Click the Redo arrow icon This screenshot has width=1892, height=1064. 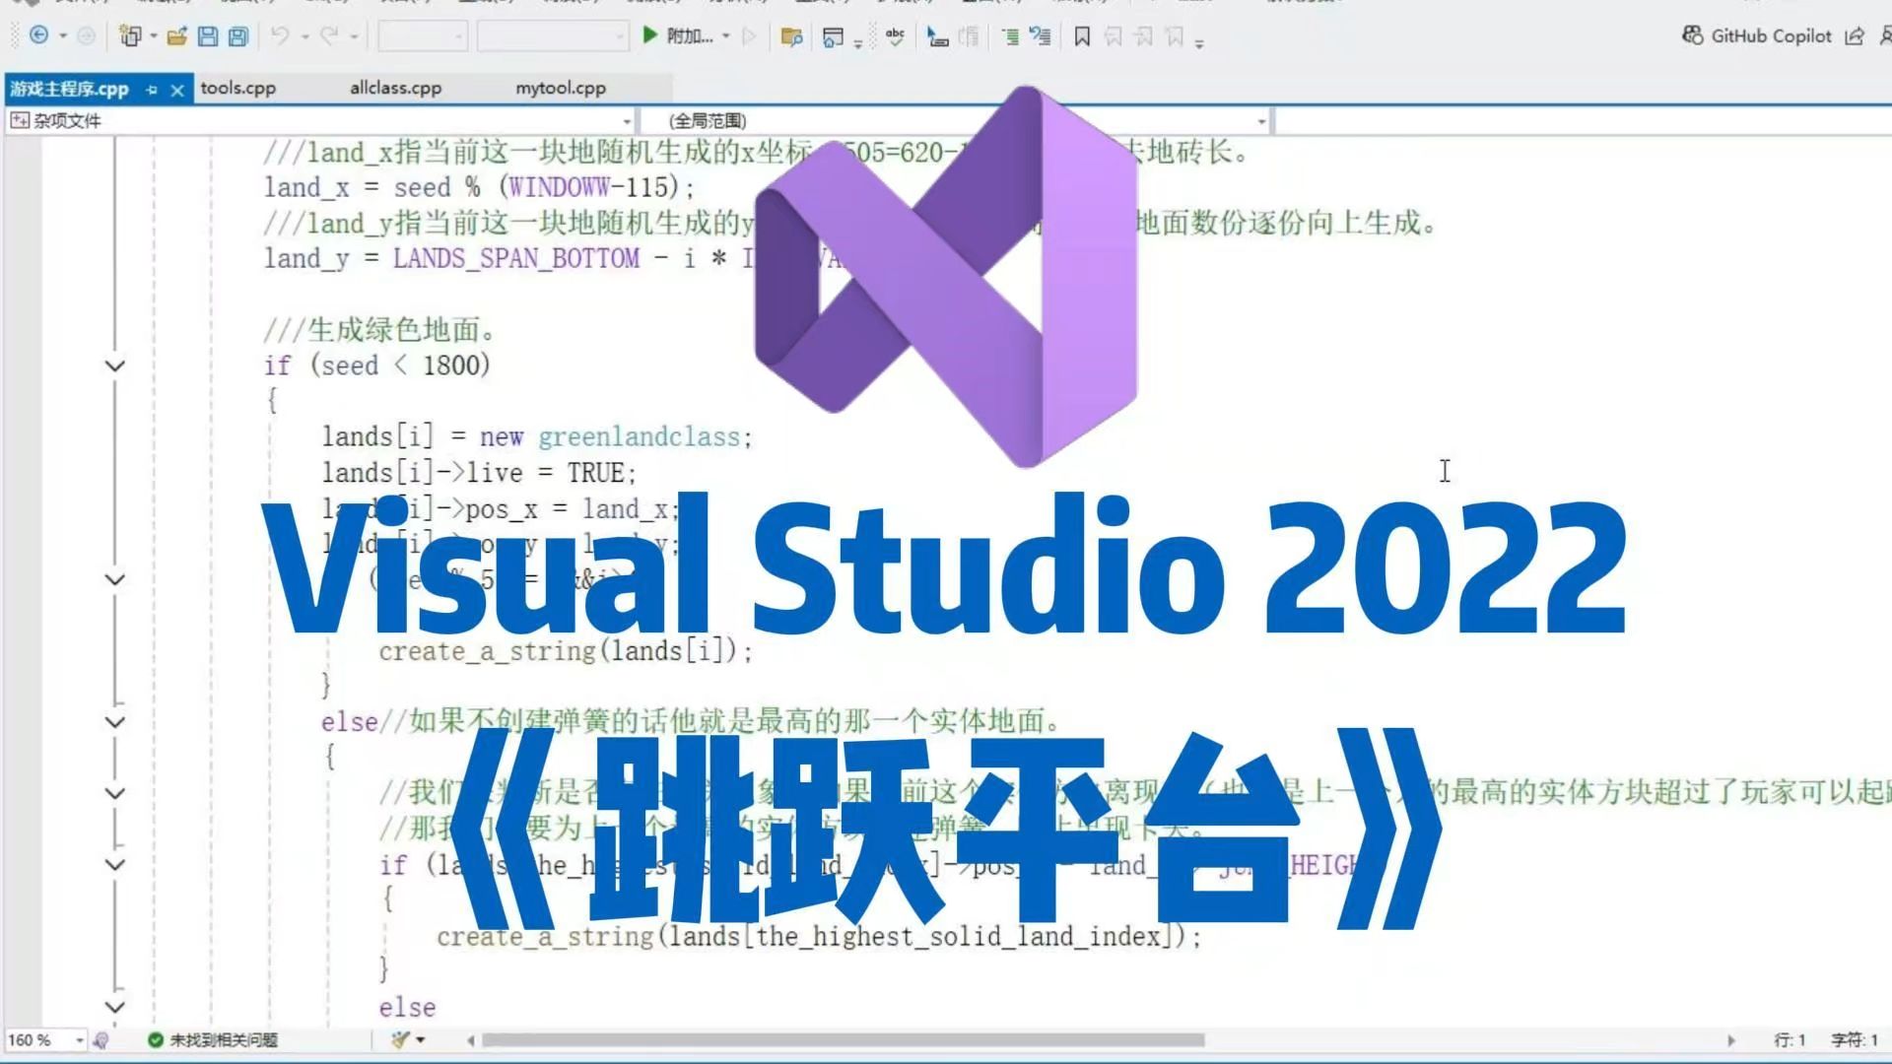coord(329,35)
